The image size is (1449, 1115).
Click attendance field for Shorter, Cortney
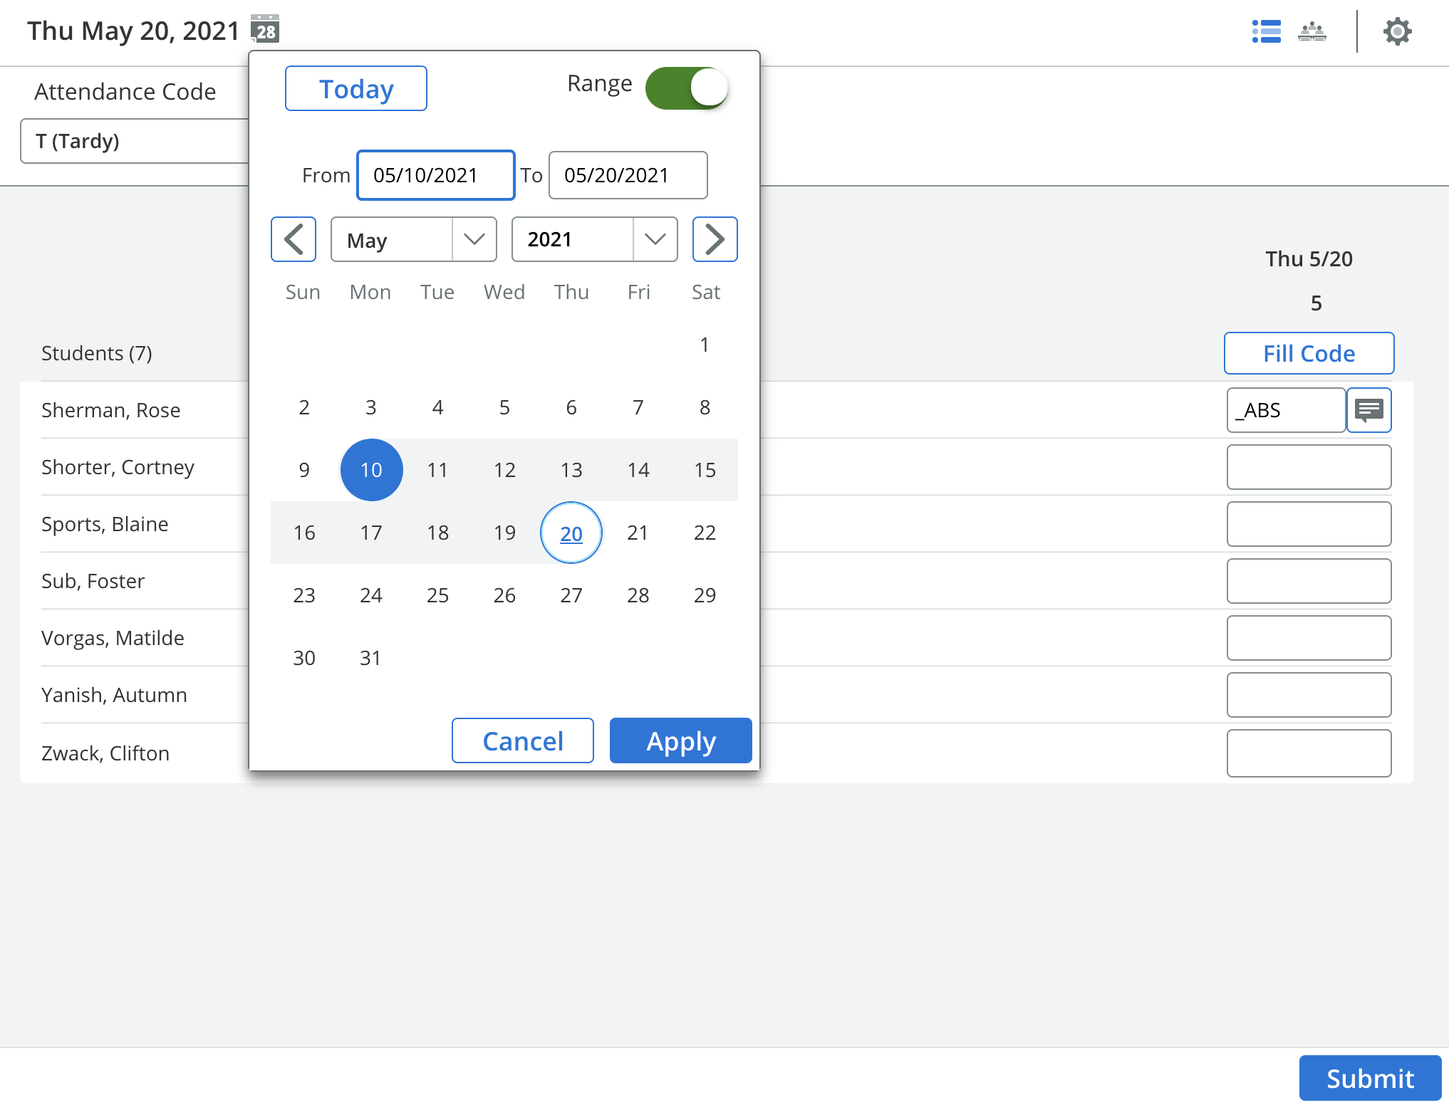click(1309, 467)
